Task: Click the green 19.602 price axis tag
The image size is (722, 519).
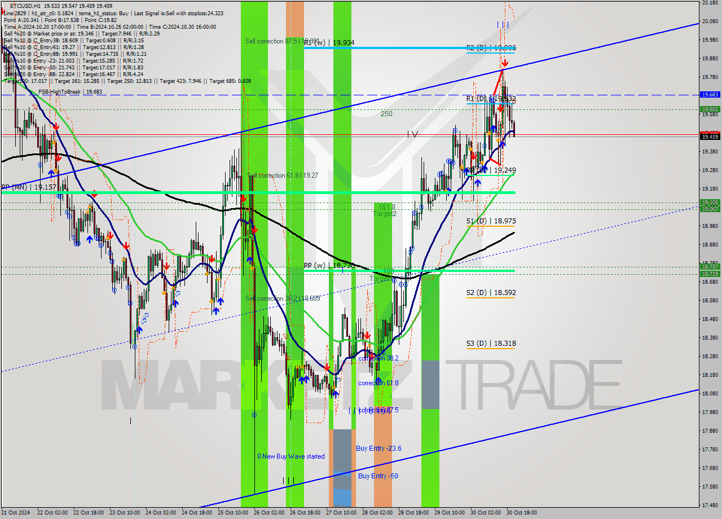Action: [x=710, y=109]
